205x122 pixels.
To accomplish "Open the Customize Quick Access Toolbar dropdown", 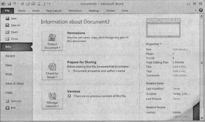I will (49, 4).
